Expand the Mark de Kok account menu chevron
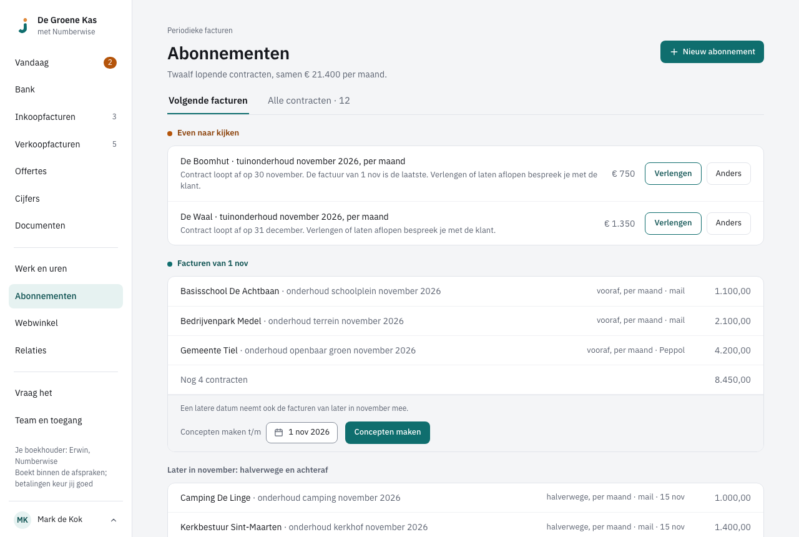The image size is (799, 537). 114,520
